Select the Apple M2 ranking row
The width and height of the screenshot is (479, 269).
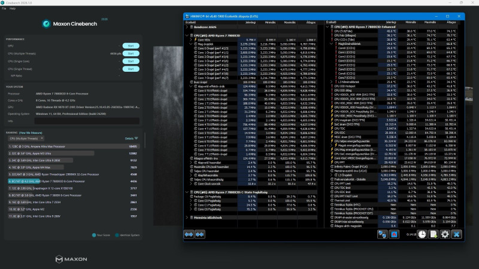[72, 209]
